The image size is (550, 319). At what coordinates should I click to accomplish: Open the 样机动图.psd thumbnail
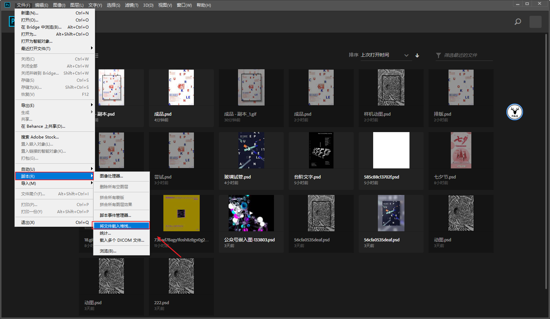(x=391, y=87)
